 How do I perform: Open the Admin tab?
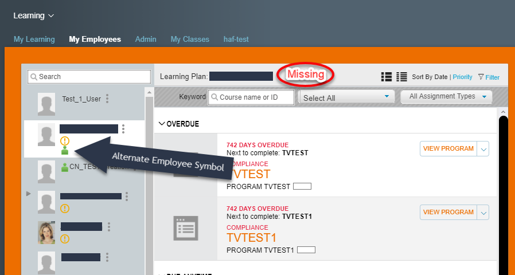coord(146,40)
